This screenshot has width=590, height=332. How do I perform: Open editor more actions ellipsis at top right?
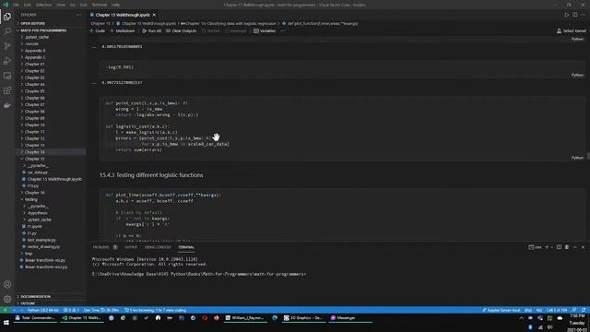(x=583, y=15)
